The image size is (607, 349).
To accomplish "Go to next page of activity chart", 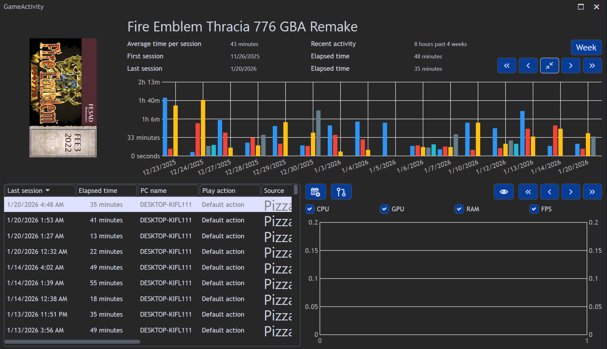I will 571,66.
